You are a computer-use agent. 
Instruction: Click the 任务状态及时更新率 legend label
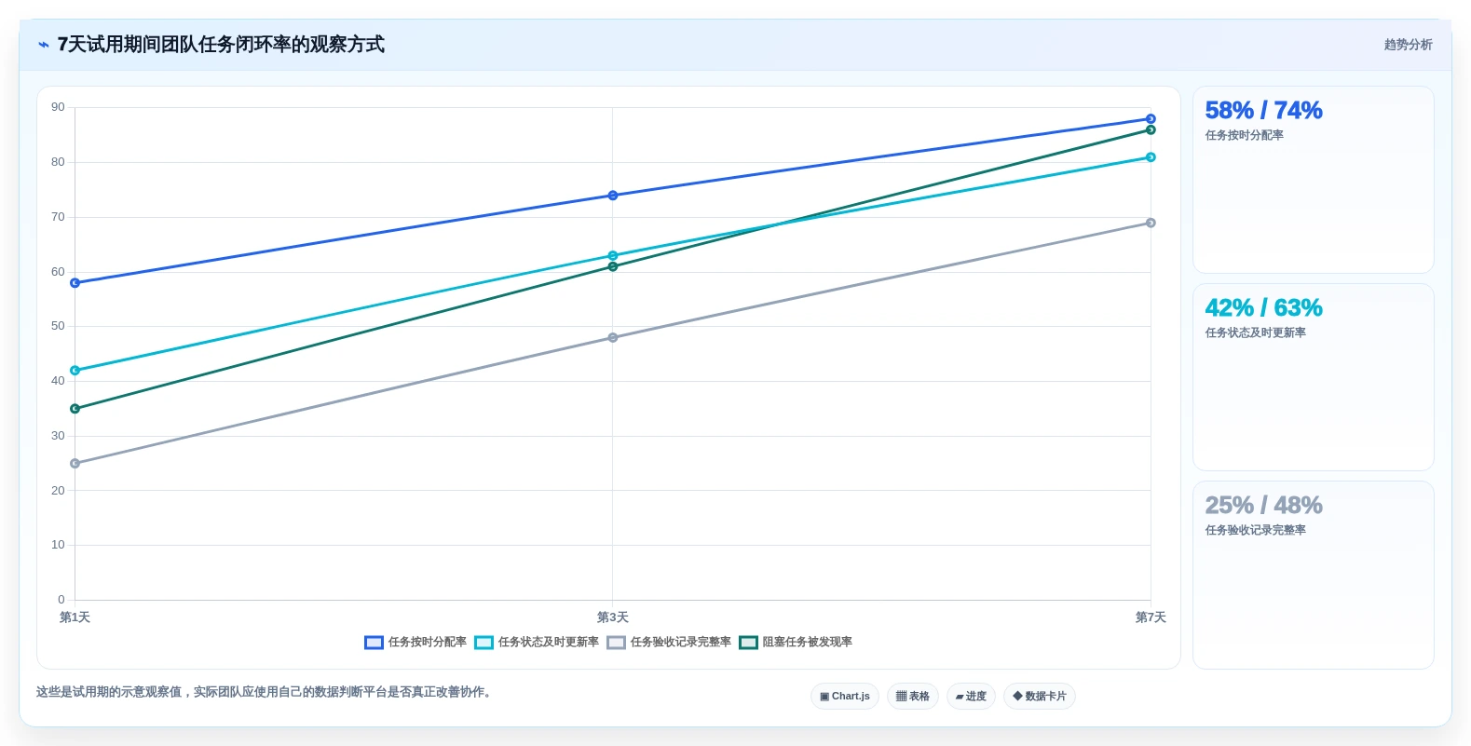(x=548, y=643)
